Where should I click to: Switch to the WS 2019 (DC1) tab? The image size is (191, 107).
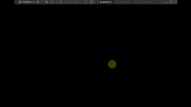tap(105, 2)
